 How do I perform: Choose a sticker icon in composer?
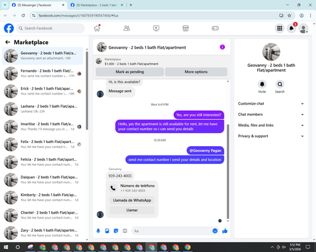coord(116,231)
